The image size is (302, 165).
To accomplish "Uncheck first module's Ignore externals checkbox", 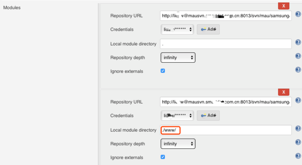I will click(163, 71).
